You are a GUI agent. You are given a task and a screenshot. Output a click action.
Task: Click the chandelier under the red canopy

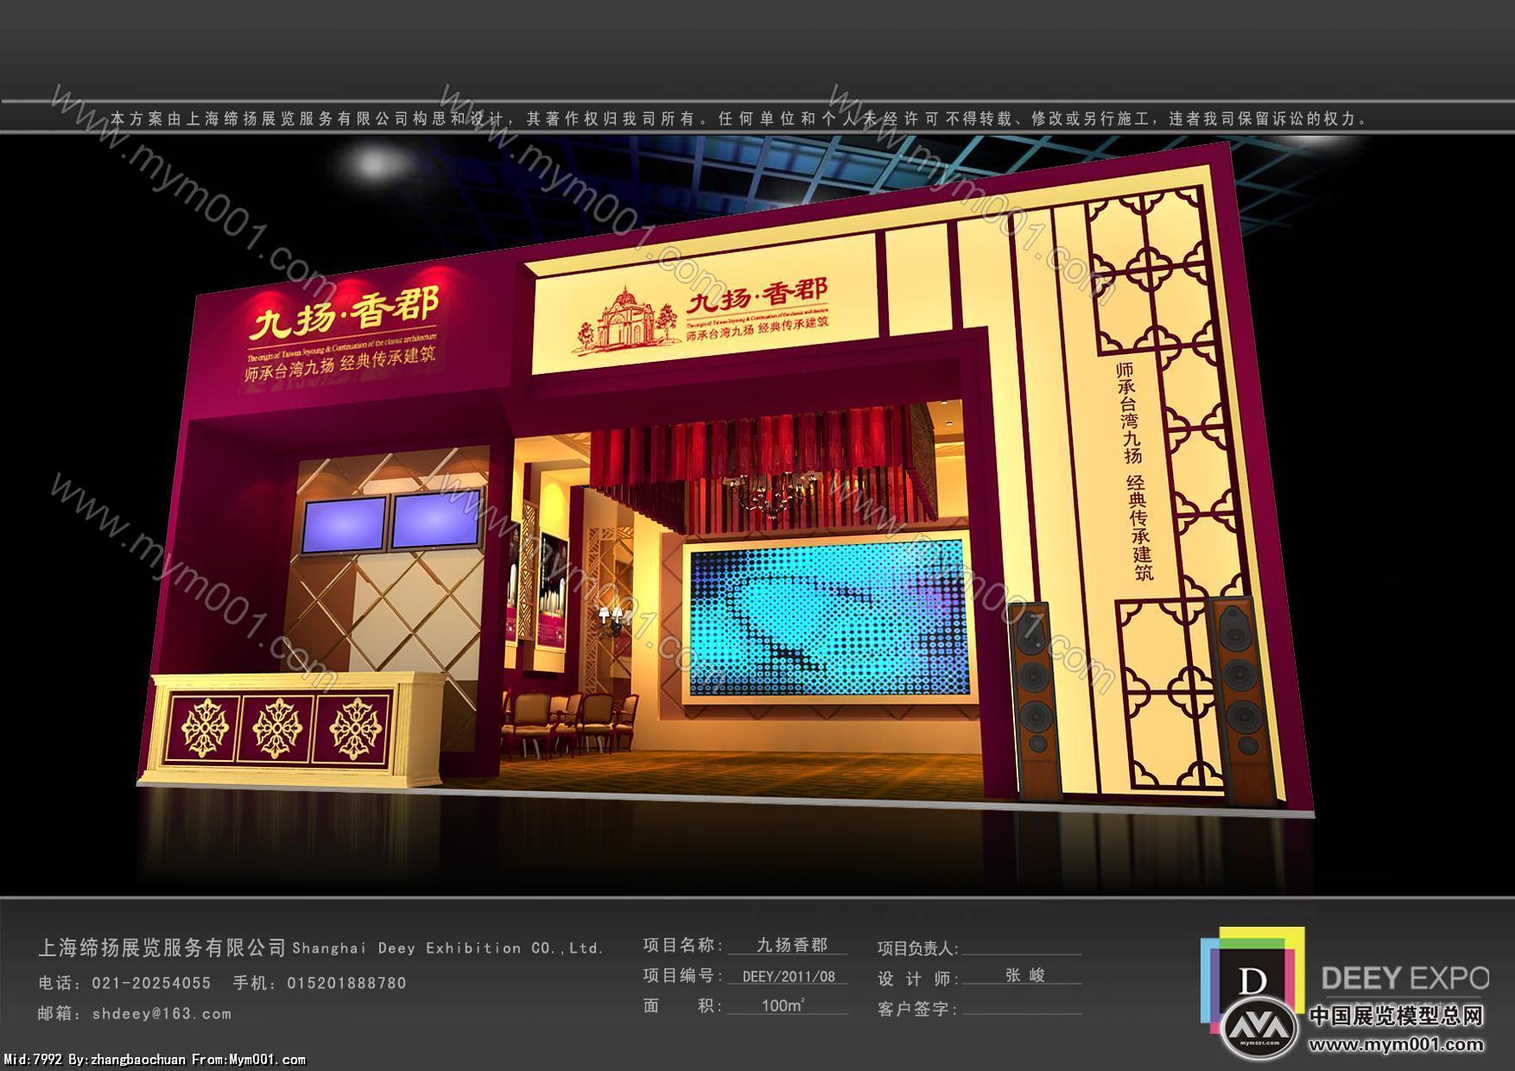point(773,496)
